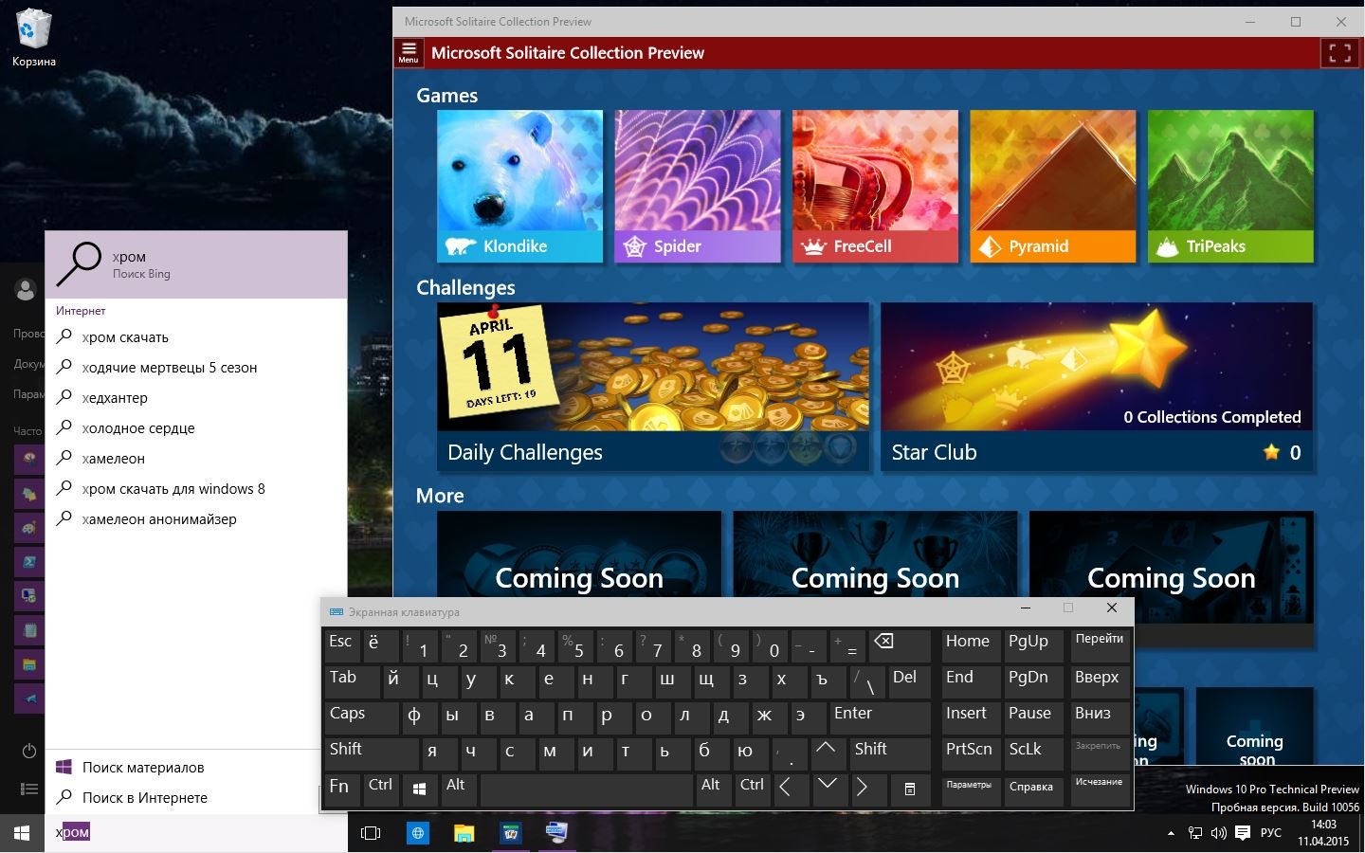Open keyboard Параметры options key
Image resolution: width=1365 pixels, height=853 pixels.
click(971, 789)
